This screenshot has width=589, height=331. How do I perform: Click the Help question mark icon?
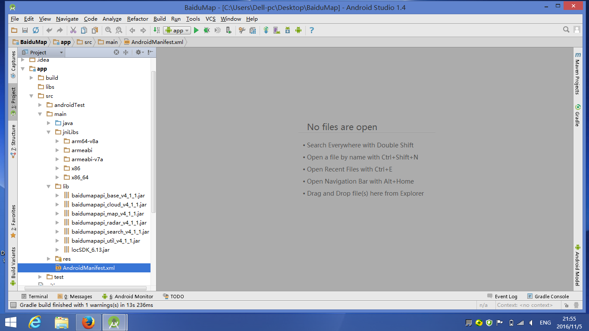pyautogui.click(x=312, y=30)
